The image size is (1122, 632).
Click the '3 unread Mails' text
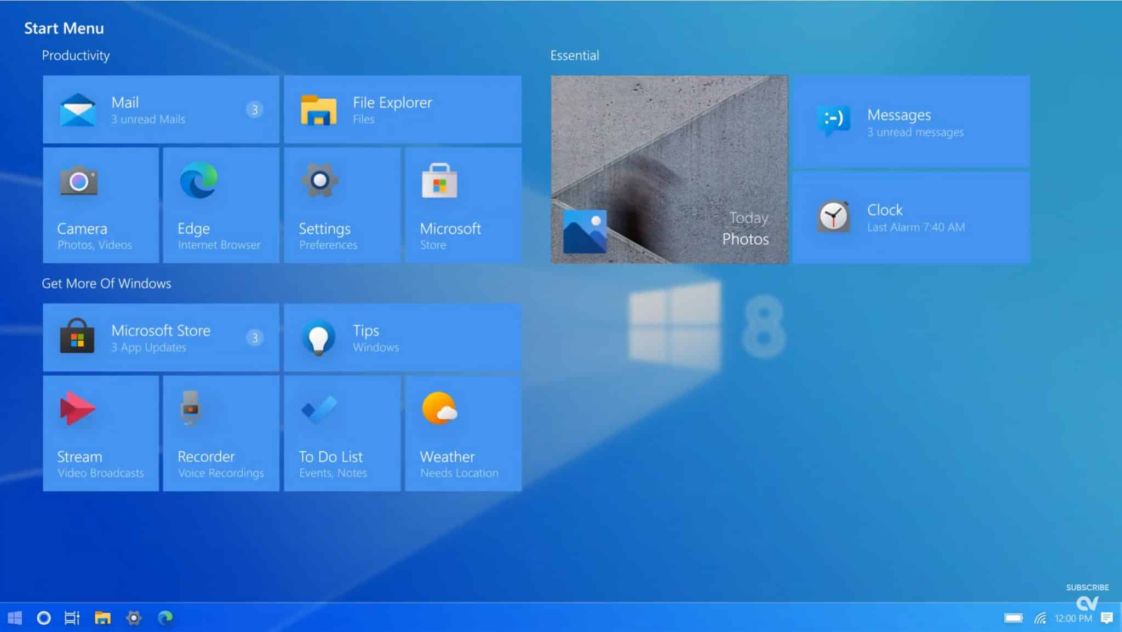point(148,119)
